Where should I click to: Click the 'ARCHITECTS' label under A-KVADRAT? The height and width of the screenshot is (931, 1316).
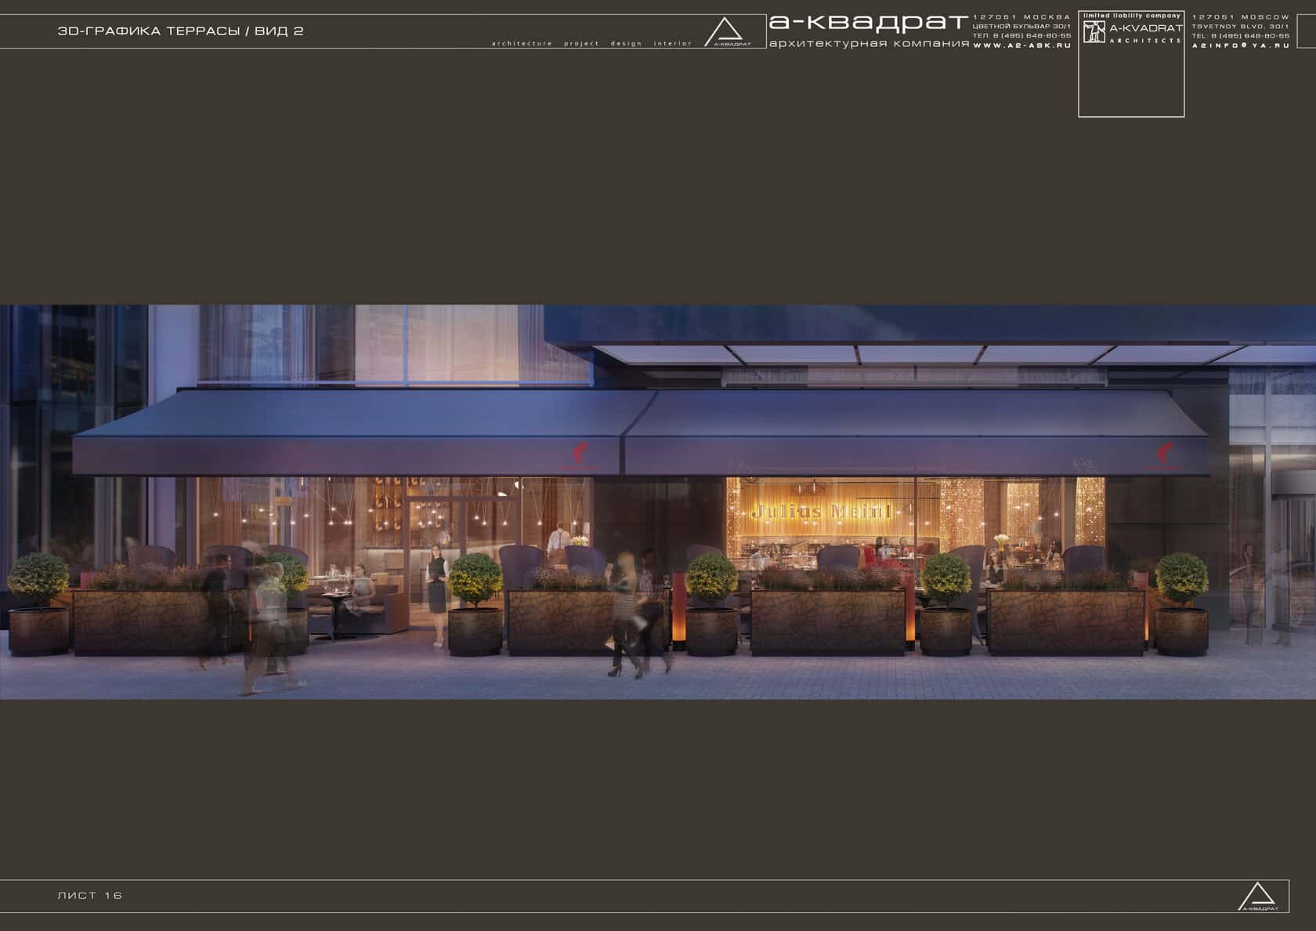[1145, 41]
